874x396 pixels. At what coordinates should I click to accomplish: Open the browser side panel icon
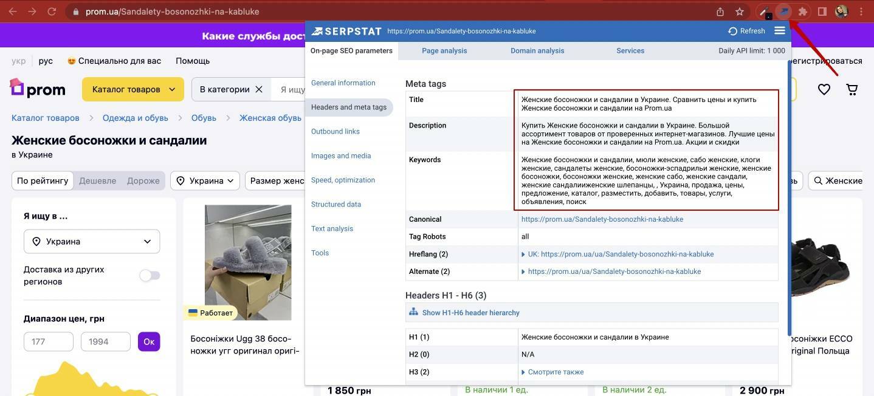point(822,12)
